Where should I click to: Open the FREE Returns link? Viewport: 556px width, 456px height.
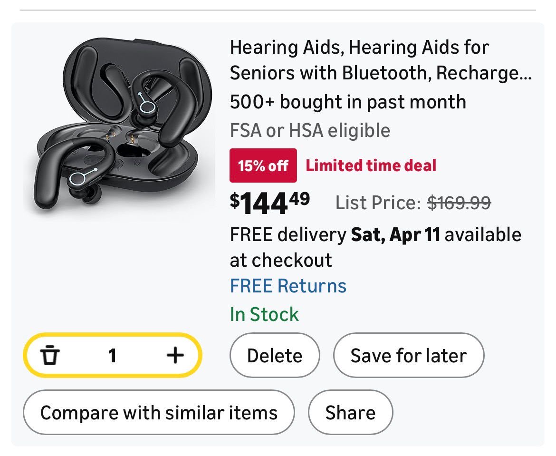pyautogui.click(x=288, y=286)
